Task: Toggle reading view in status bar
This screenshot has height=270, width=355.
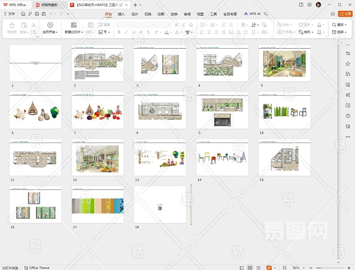Action: point(258,268)
